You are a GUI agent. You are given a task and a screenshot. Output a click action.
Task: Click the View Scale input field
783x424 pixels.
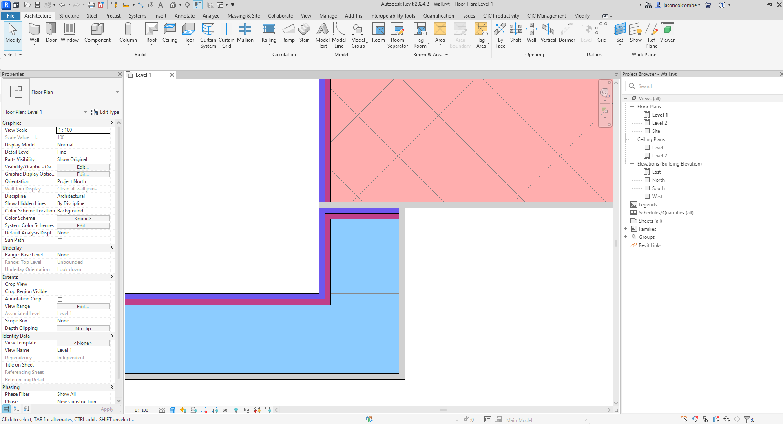coord(83,130)
